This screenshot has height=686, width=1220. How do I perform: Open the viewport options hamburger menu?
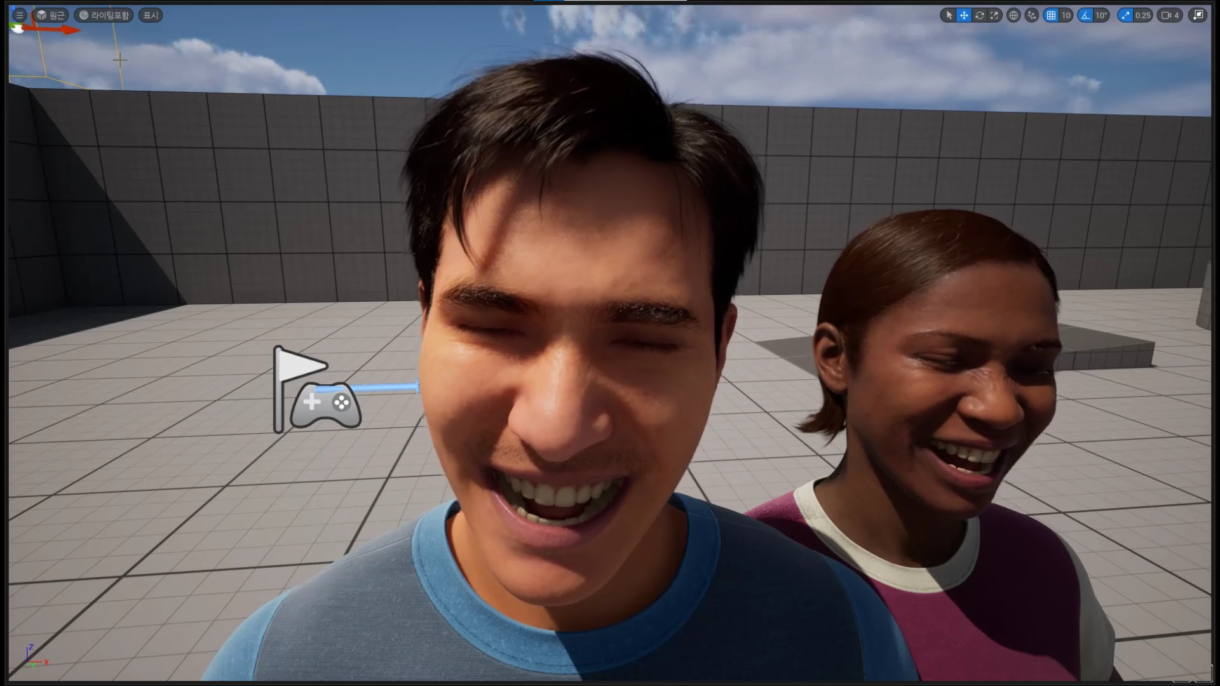pyautogui.click(x=20, y=15)
